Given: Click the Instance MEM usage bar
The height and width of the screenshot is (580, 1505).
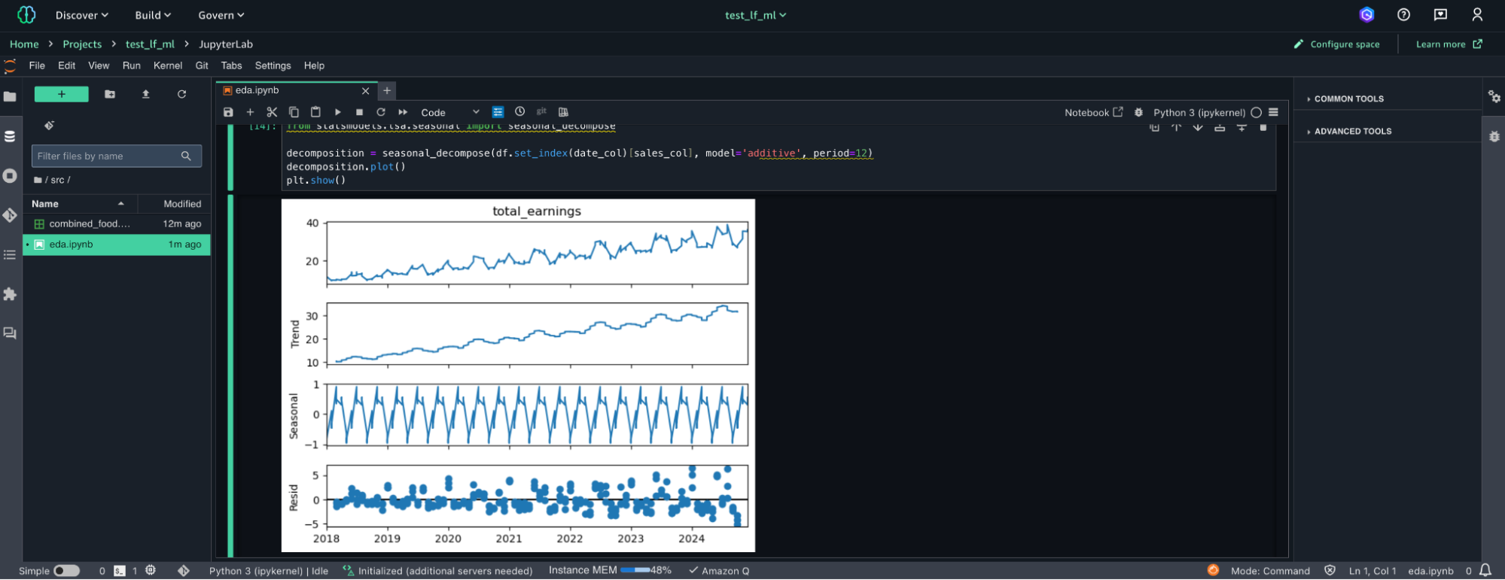Looking at the screenshot, I should pyautogui.click(x=635, y=570).
